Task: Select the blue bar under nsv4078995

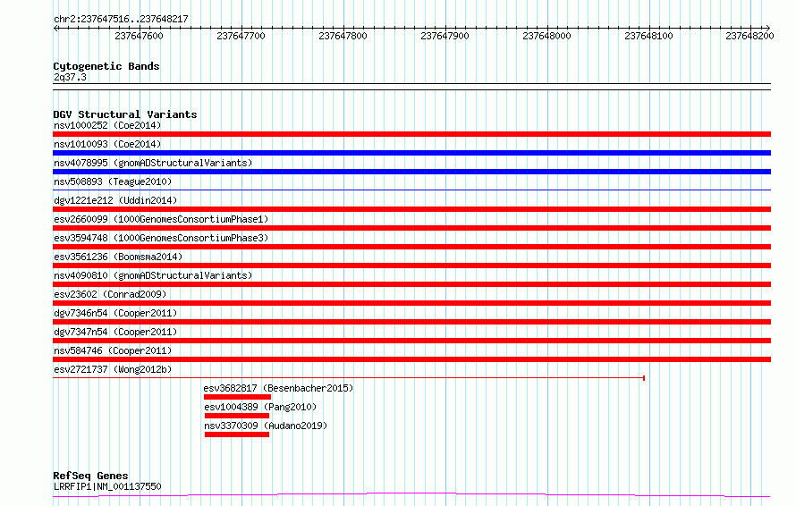Action: point(411,172)
